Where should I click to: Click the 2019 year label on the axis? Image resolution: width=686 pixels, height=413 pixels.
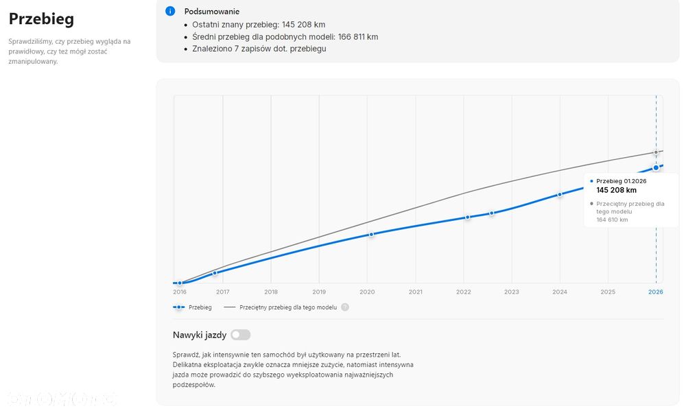click(319, 292)
